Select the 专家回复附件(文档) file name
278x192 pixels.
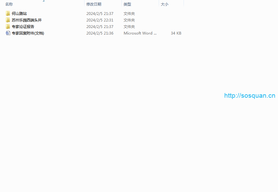28,33
